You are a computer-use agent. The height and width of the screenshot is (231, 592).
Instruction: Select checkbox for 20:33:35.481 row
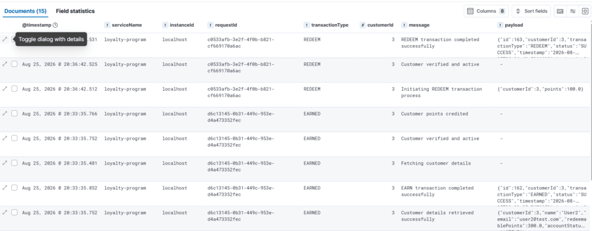pyautogui.click(x=14, y=163)
